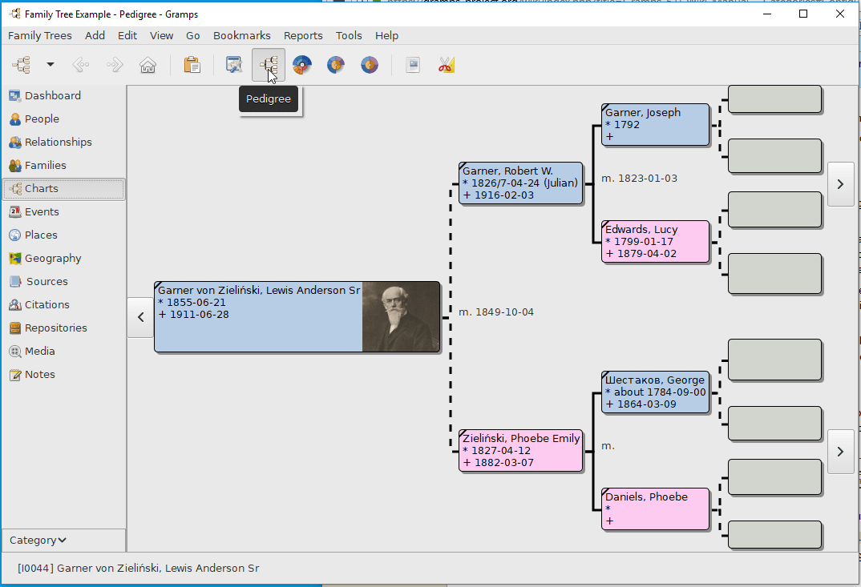Expand the Family Trees dropdown arrow
Screen dimensions: 861x587
(51, 65)
